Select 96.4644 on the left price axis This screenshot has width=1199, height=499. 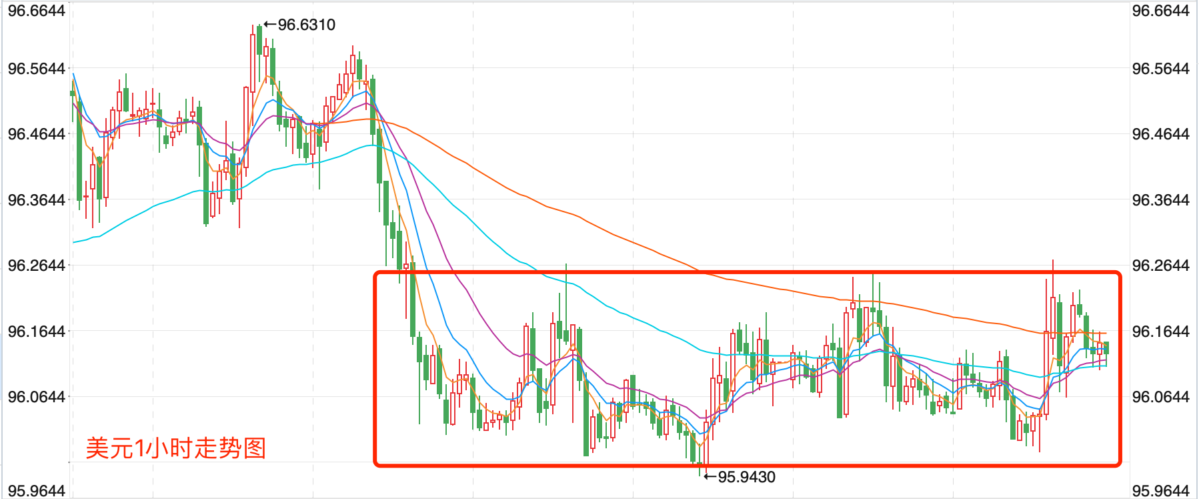(x=37, y=134)
